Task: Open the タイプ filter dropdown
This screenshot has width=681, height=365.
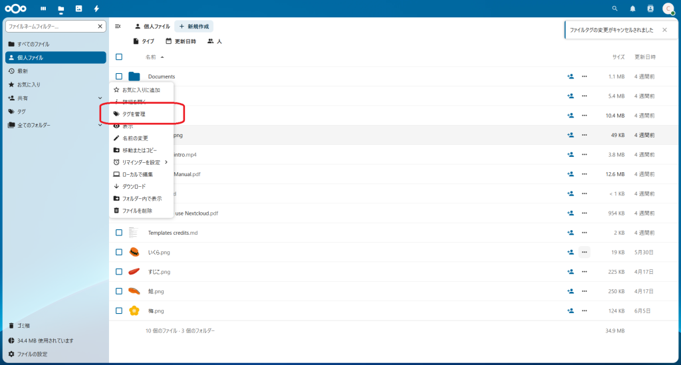Action: 143,41
